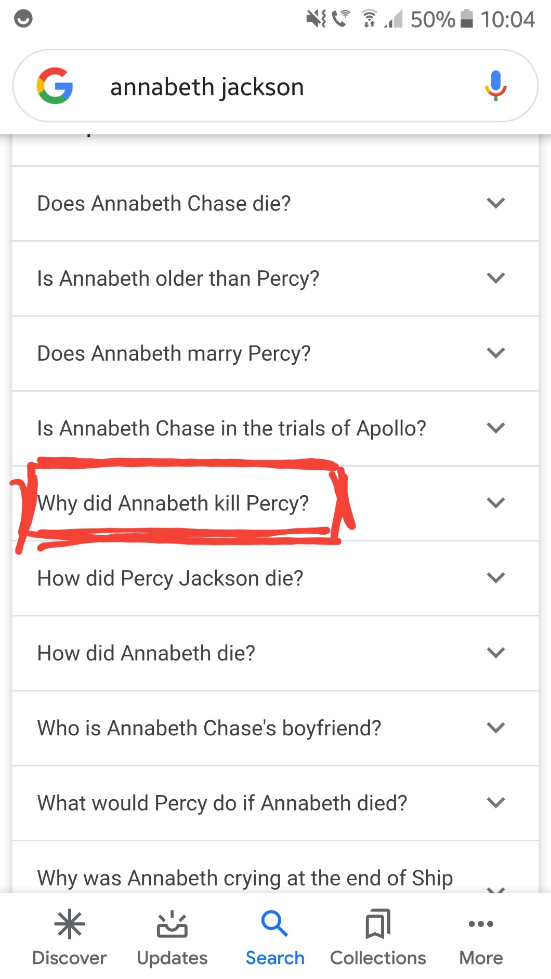
Task: Tap the Search magnifier icon
Action: pyautogui.click(x=274, y=923)
